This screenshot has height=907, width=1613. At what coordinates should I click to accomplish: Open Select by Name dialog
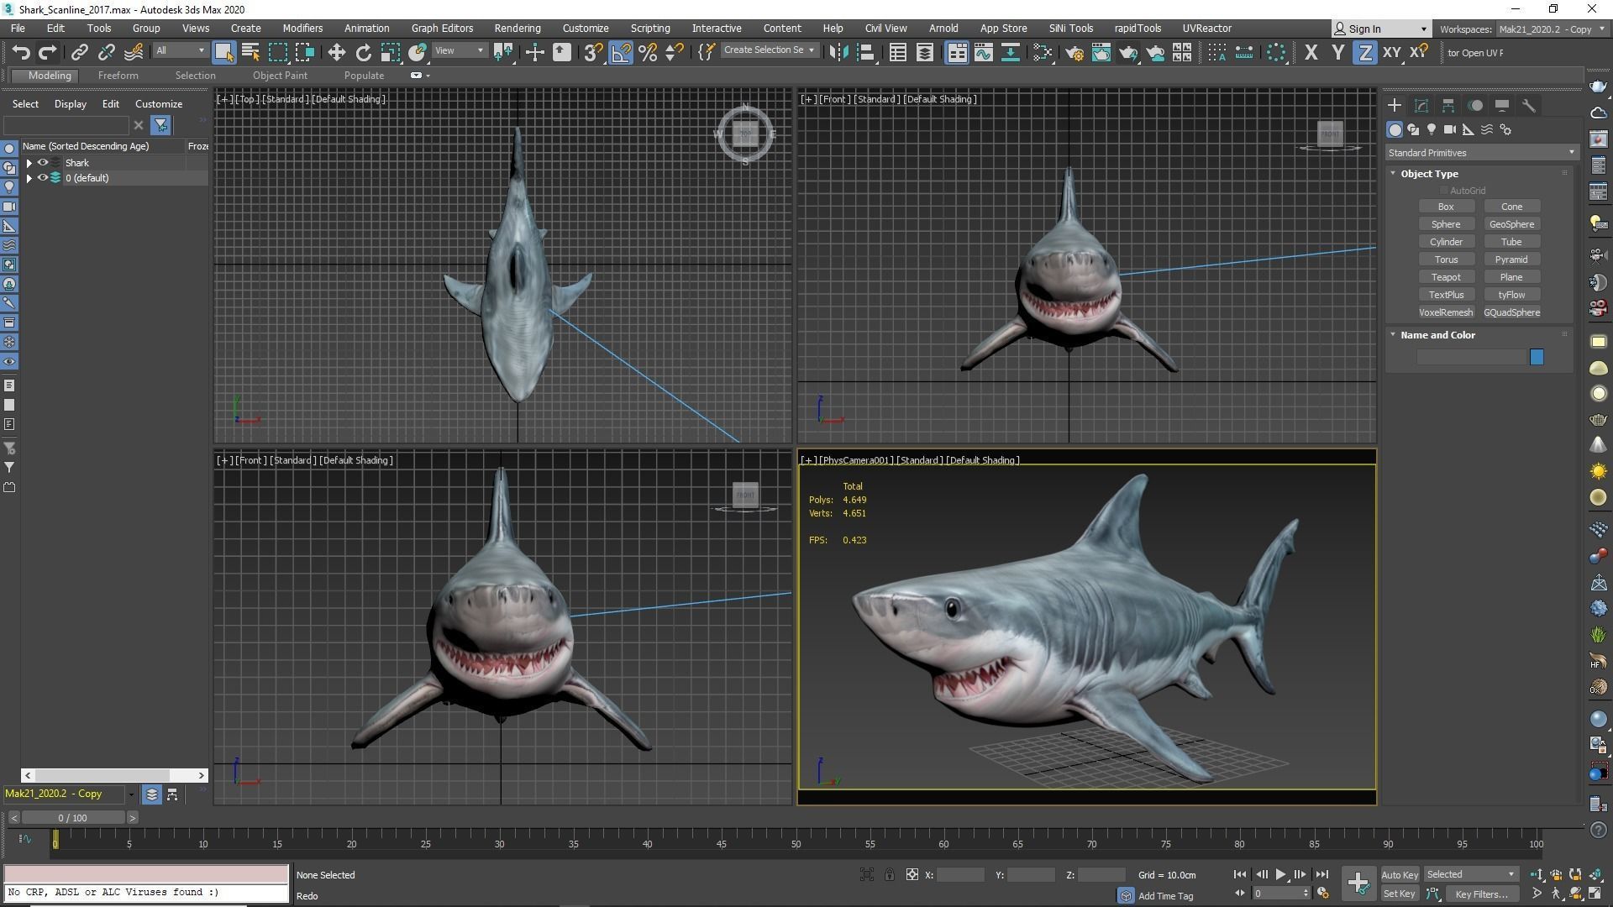click(x=250, y=53)
